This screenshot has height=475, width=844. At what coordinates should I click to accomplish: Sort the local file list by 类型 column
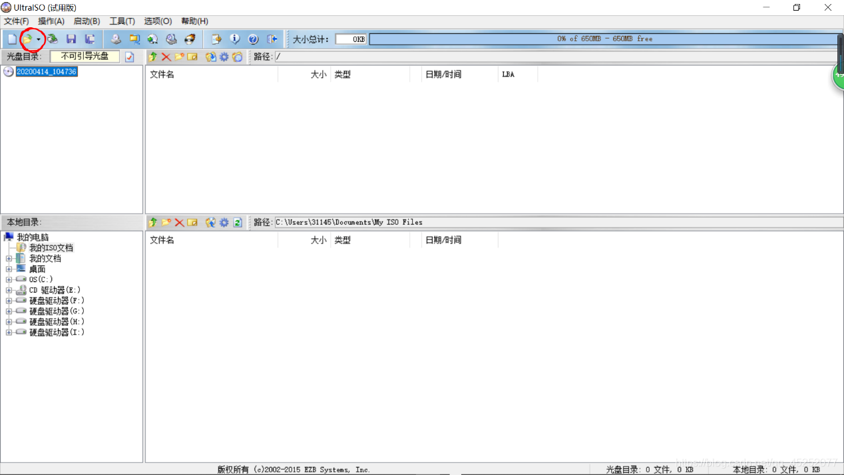(x=369, y=240)
